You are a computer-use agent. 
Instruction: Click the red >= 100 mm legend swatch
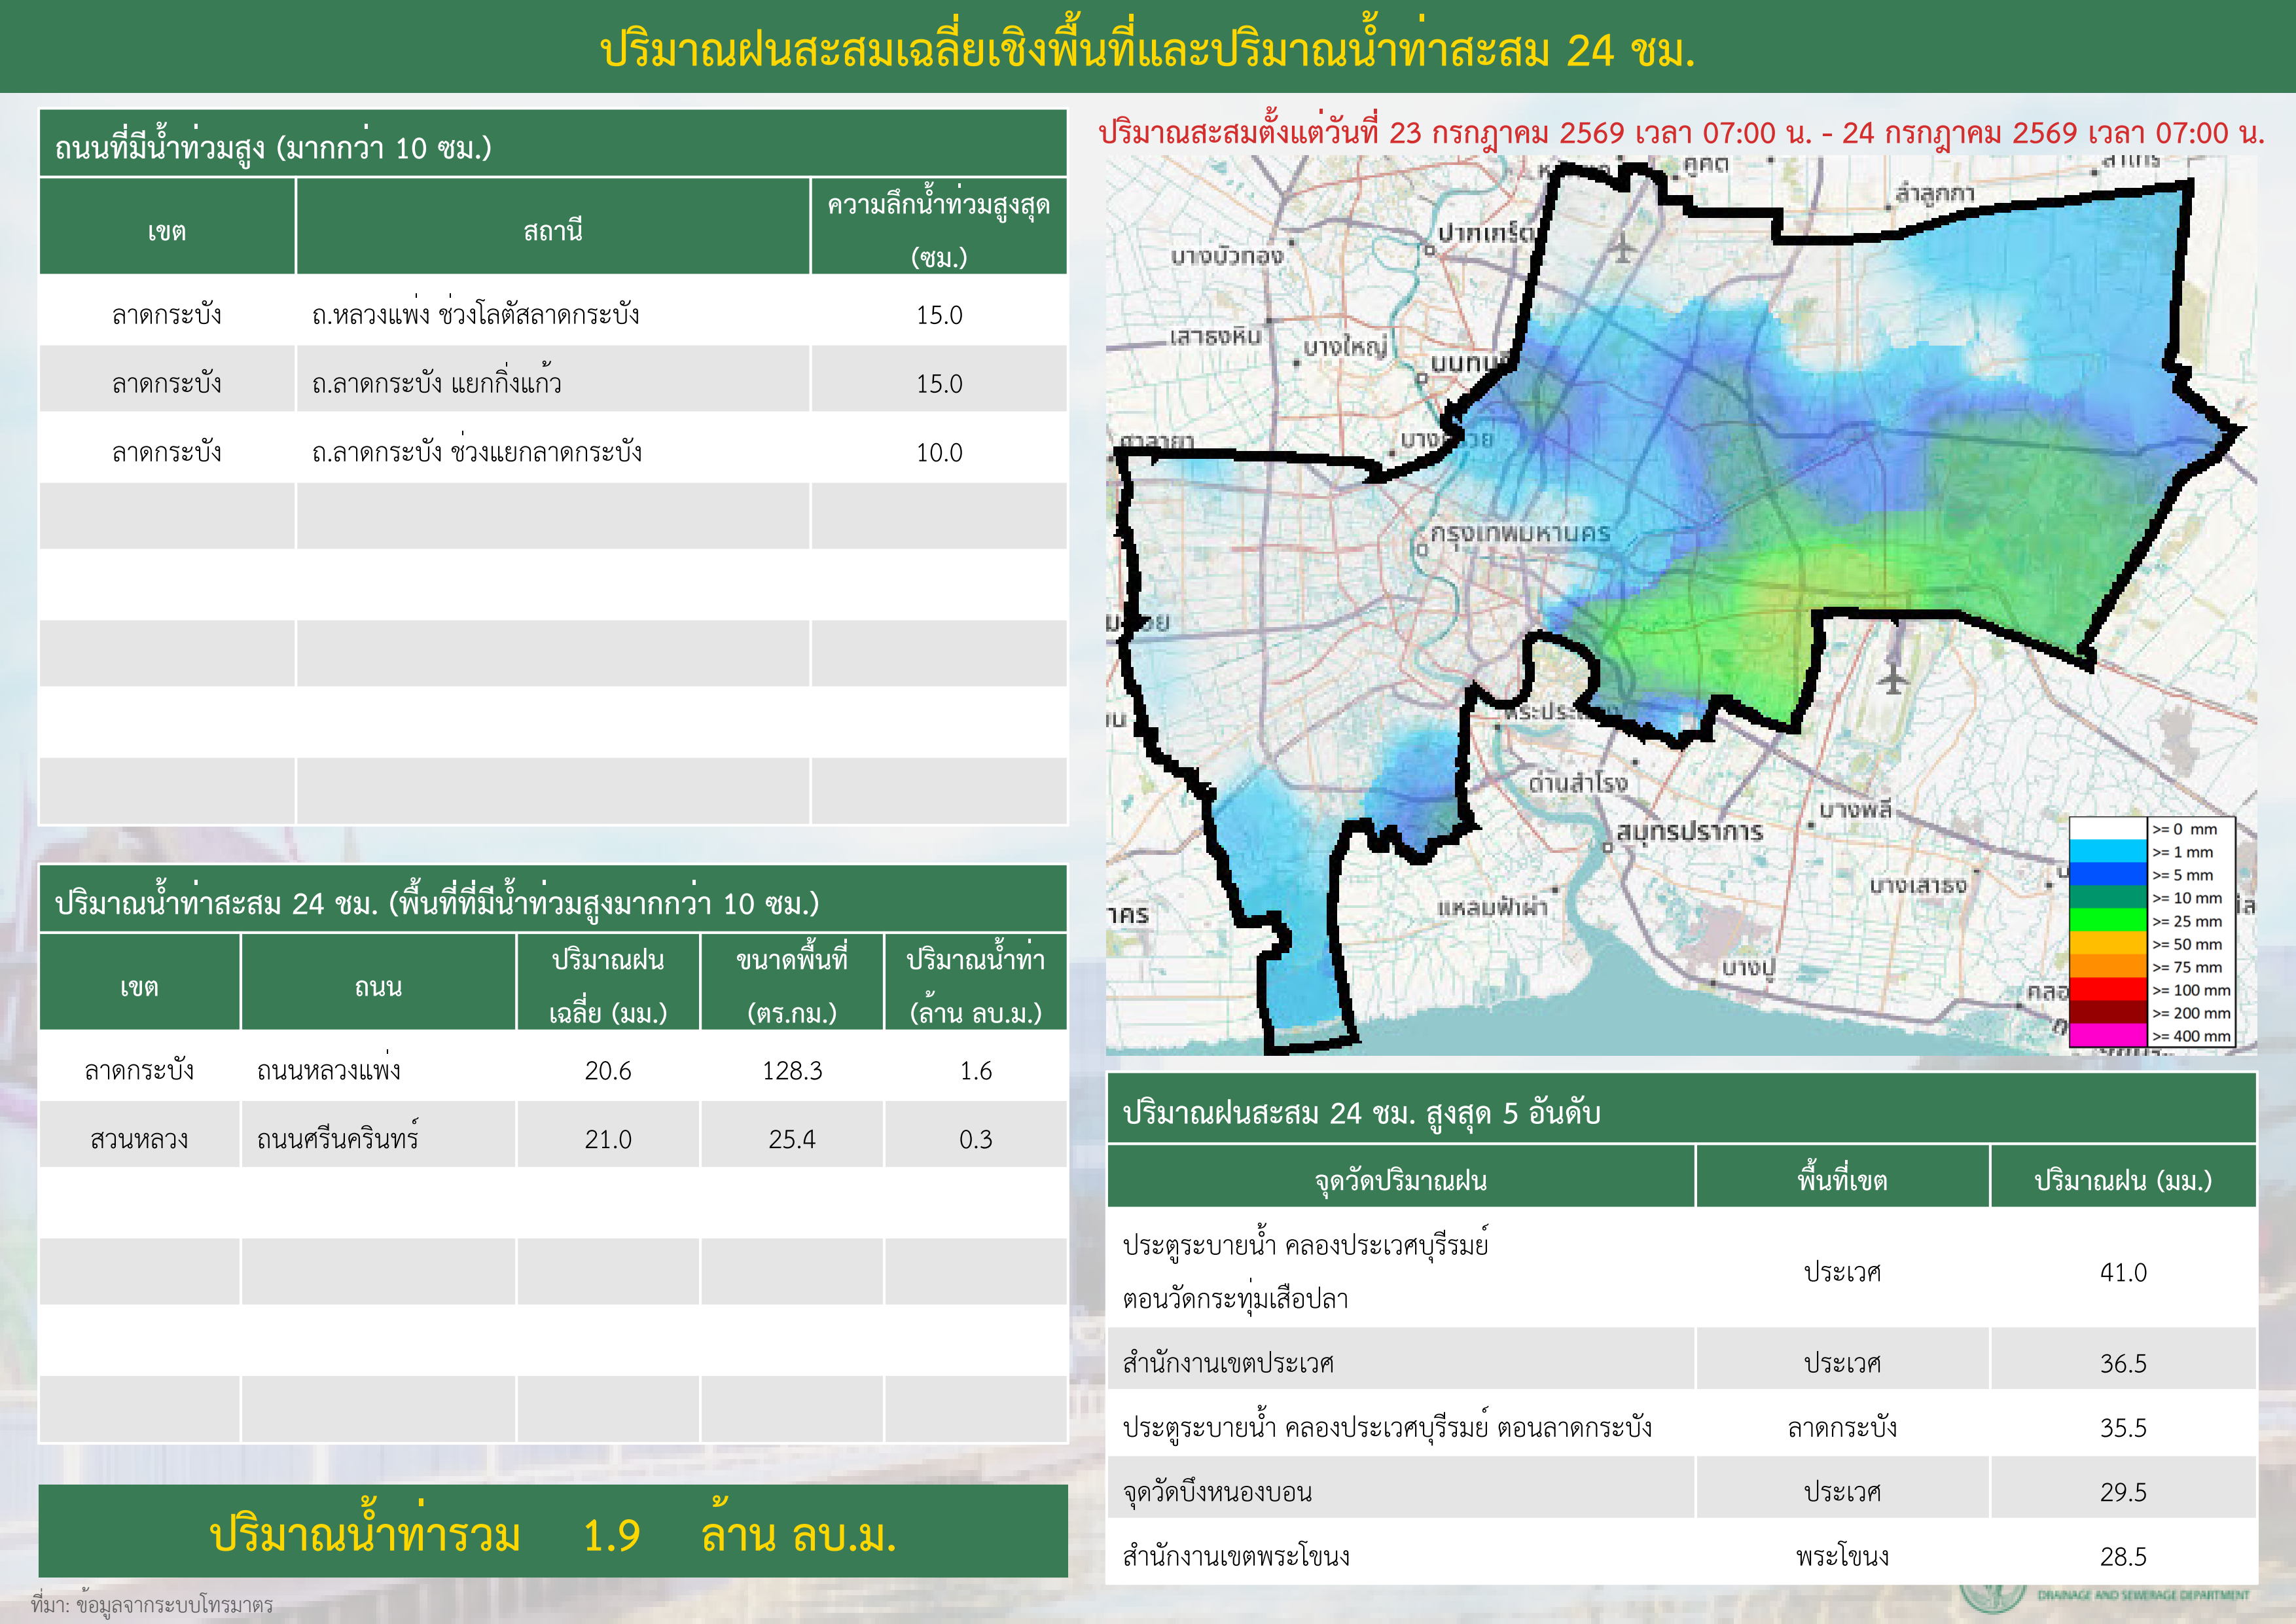point(2108,990)
